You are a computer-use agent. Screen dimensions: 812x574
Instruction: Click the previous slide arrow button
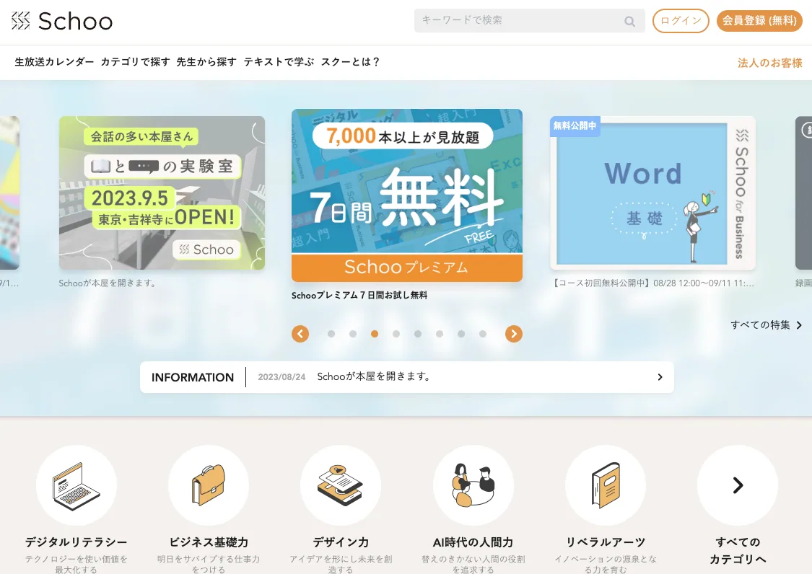pos(300,334)
